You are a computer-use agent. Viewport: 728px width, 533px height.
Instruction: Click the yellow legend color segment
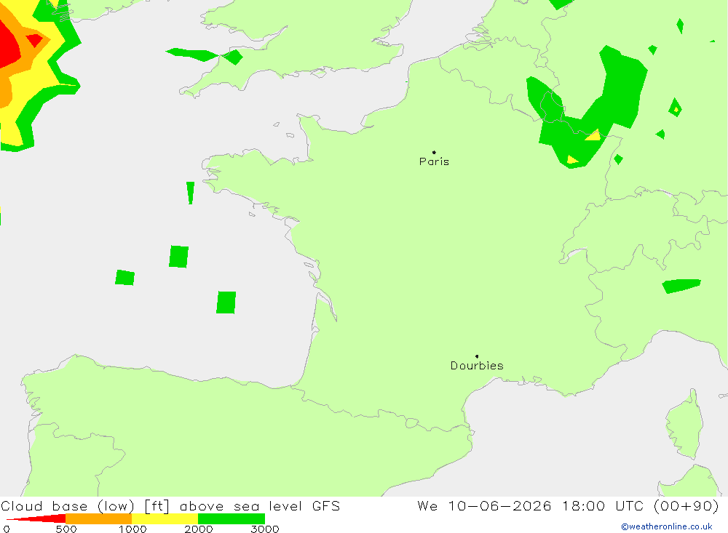pyautogui.click(x=165, y=518)
